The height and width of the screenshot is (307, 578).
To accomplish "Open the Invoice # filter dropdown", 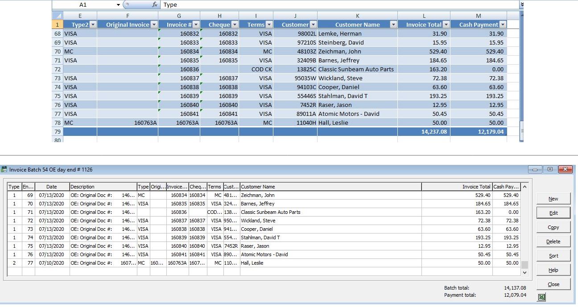I will click(x=196, y=25).
